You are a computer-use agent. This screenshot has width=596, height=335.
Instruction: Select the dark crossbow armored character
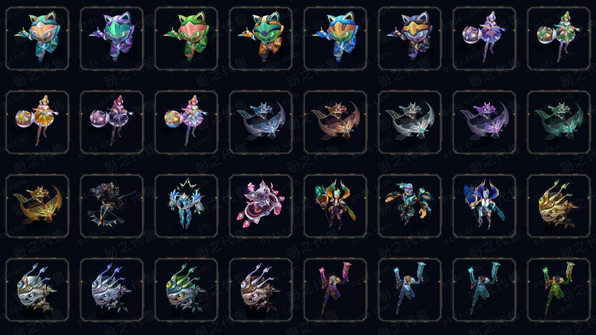(112, 206)
